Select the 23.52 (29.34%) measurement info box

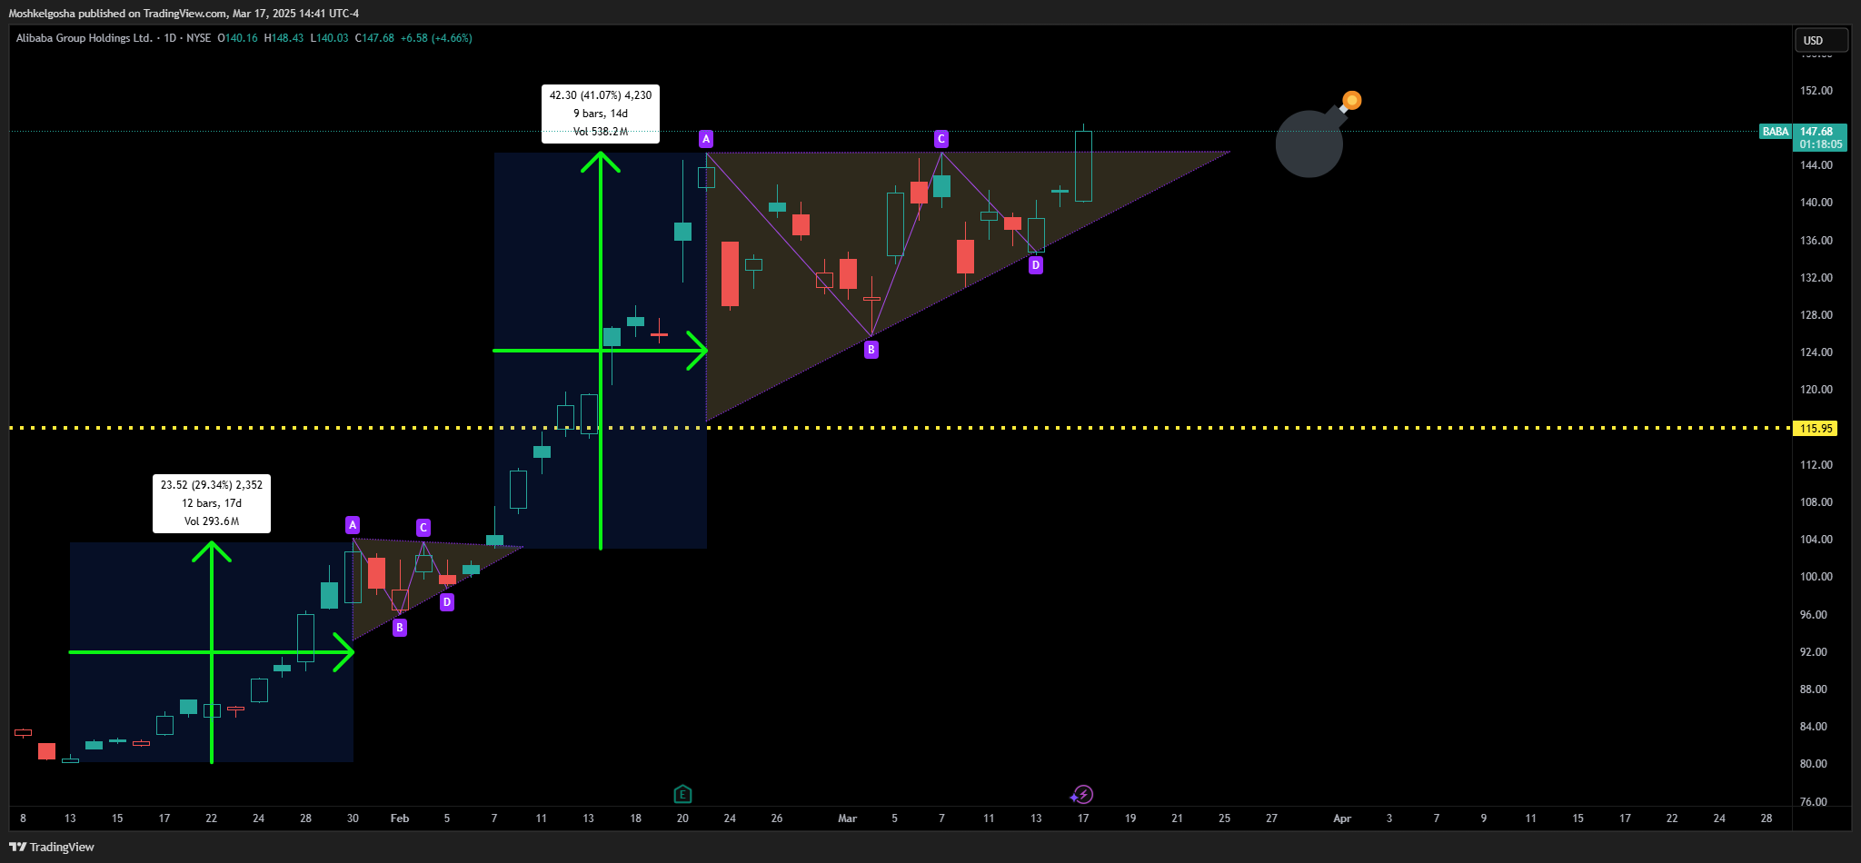click(212, 503)
